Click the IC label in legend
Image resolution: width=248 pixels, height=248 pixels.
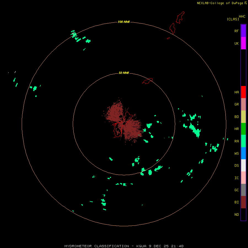click(x=236, y=178)
